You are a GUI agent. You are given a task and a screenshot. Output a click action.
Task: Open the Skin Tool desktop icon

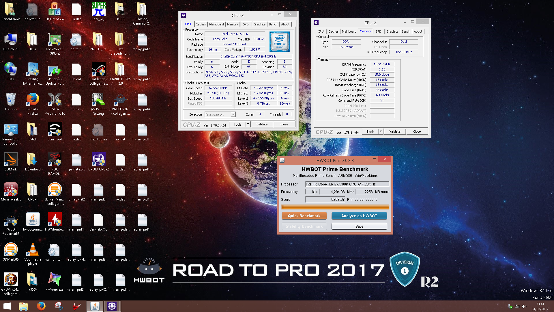click(x=55, y=132)
